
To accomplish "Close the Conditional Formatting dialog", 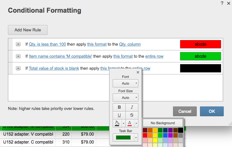I will pyautogui.click(x=229, y=3).
